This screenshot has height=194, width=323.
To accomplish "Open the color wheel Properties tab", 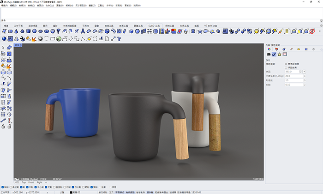I will 269,48.
